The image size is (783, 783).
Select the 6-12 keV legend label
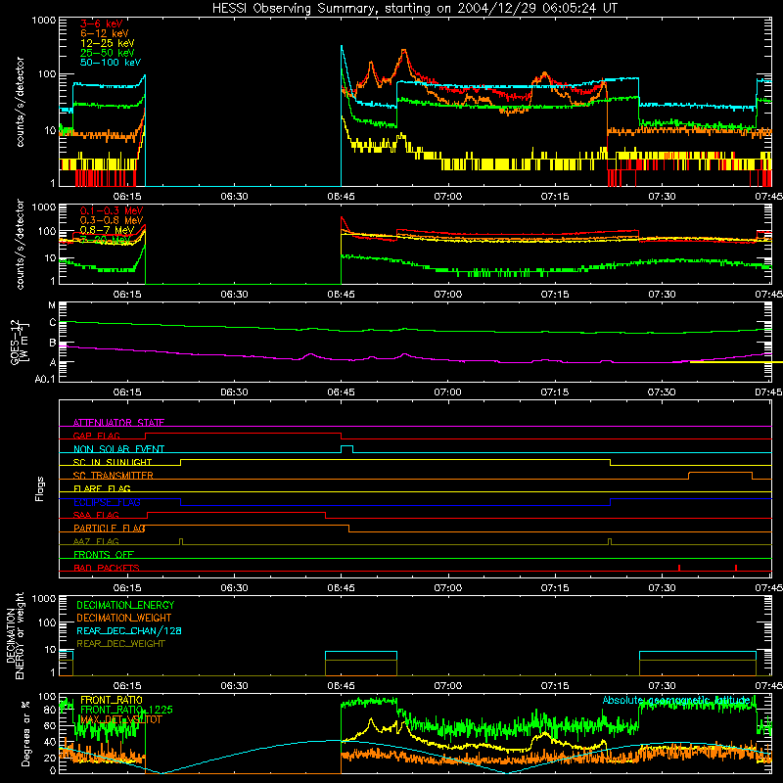105,33
